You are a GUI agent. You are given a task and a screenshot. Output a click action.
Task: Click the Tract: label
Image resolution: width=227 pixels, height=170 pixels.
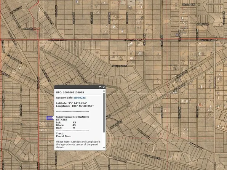tap(60, 133)
